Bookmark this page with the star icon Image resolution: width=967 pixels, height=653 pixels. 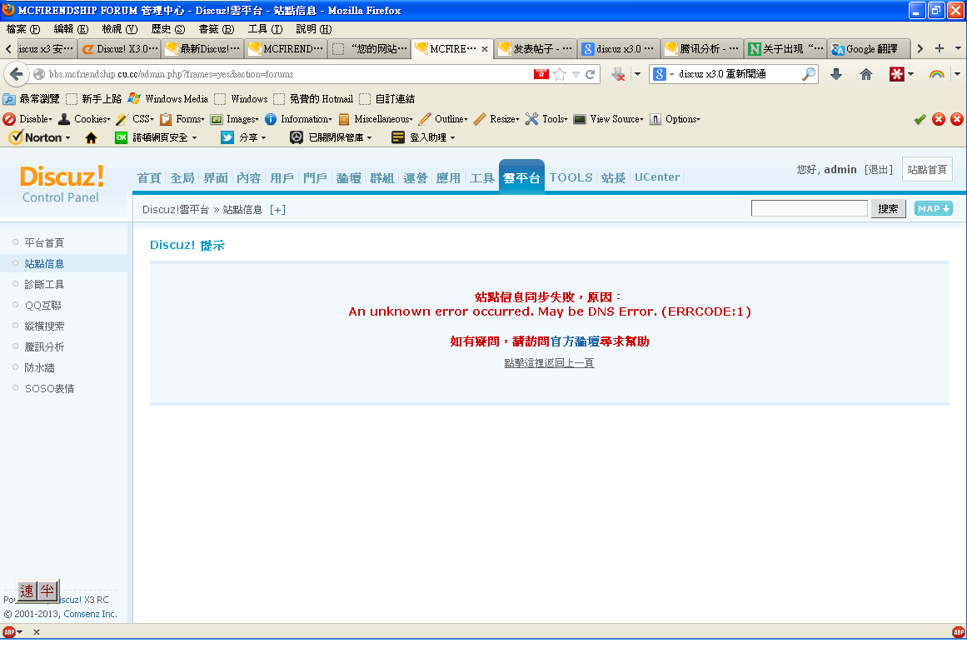click(560, 74)
